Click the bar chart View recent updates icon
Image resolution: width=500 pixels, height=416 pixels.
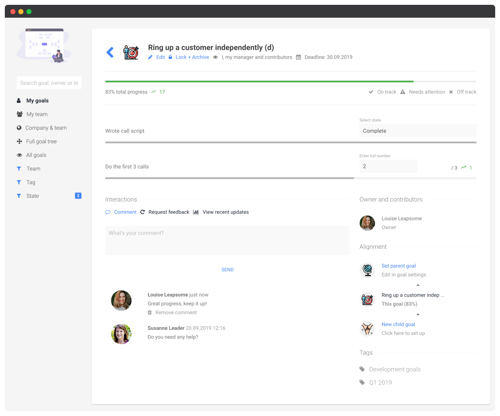tap(196, 212)
